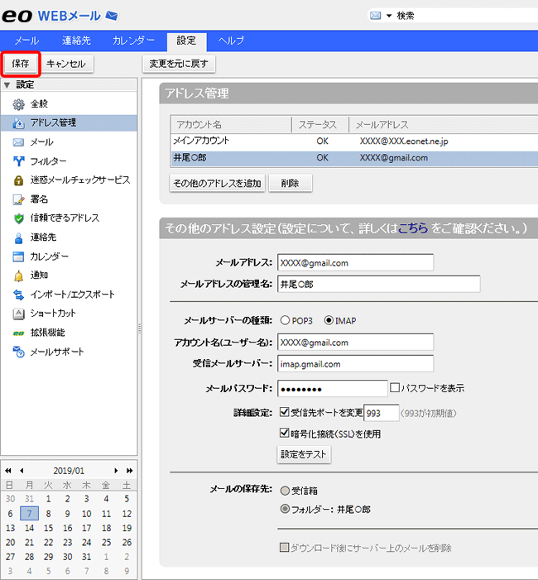Open the こちら link for details
538x580 pixels.
pyautogui.click(x=413, y=228)
